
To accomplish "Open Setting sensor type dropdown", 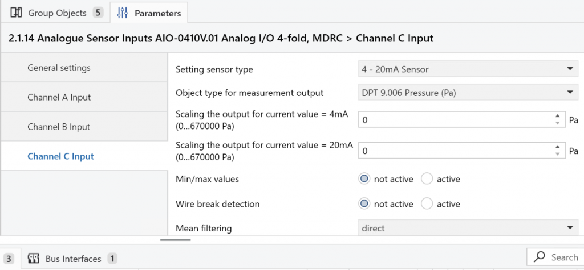I will [x=468, y=69].
